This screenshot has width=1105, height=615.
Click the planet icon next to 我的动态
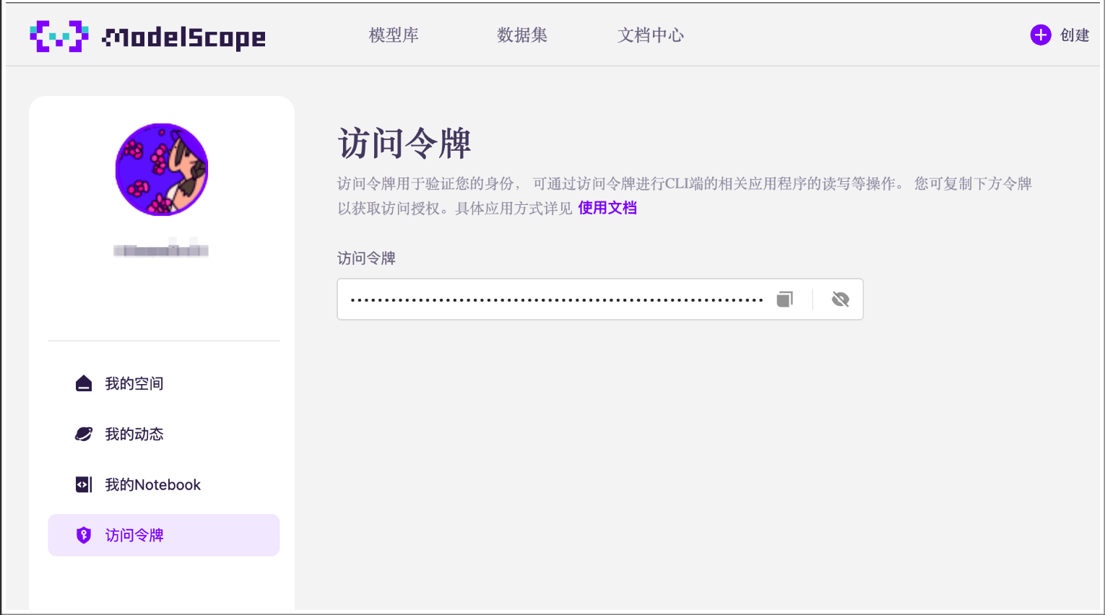click(83, 434)
